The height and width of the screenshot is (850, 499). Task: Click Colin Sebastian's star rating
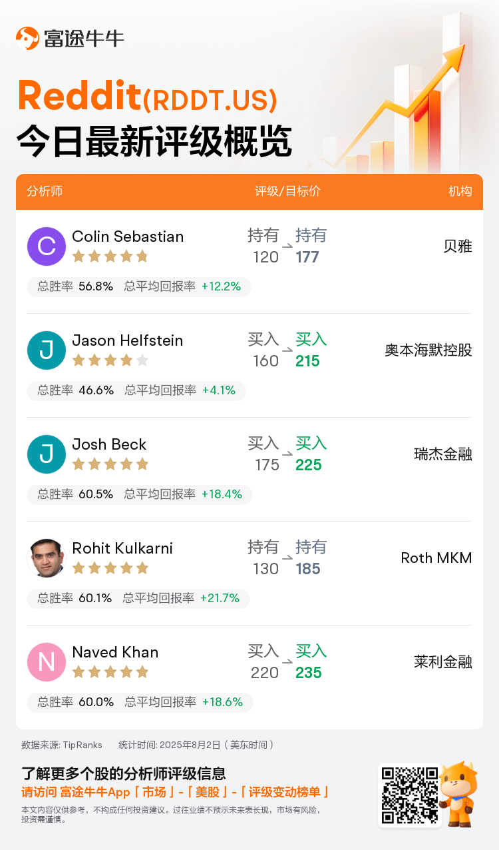point(110,256)
